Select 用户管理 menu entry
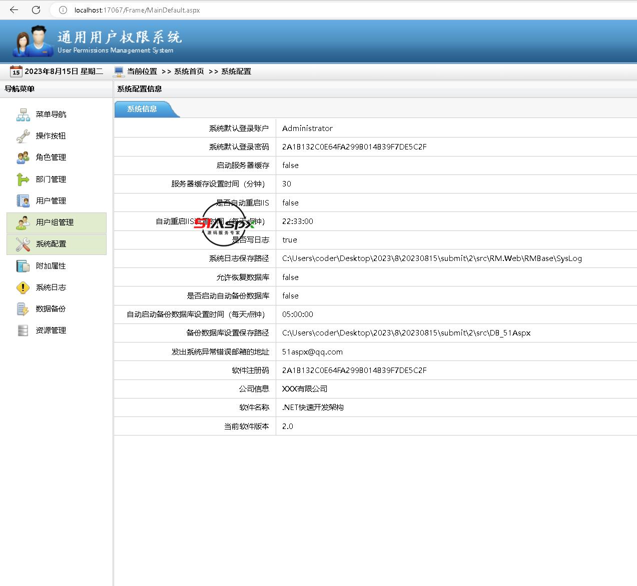Screen dimensions: 637x586 57,201
